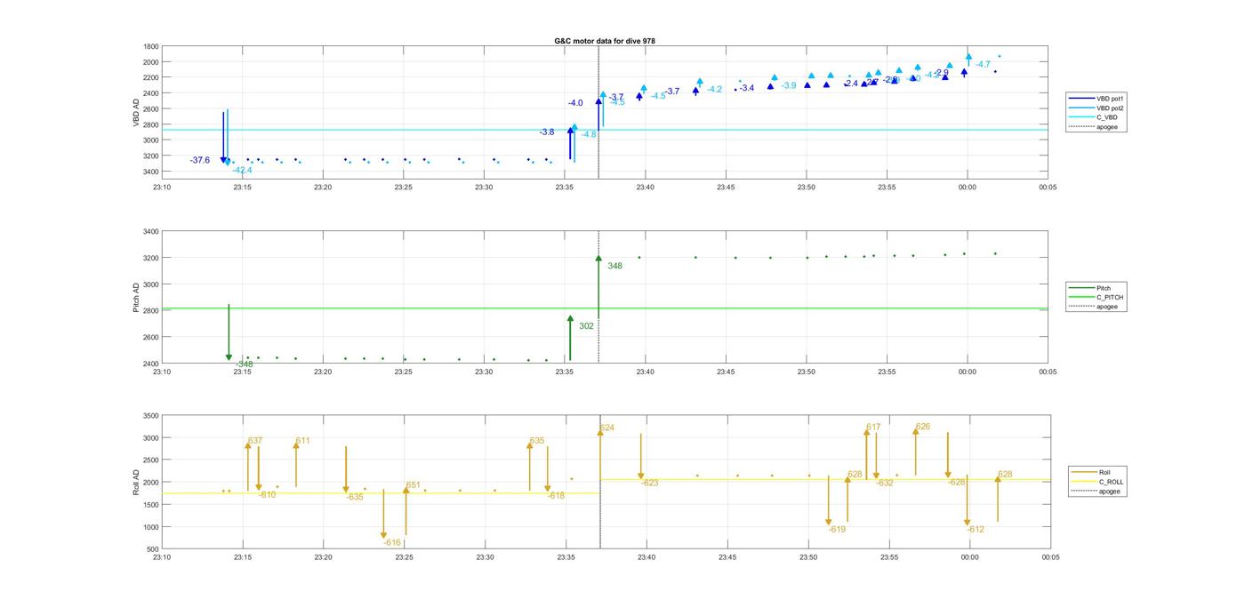Click the '-616' roll data label
This screenshot has width=1245, height=616.
(392, 542)
